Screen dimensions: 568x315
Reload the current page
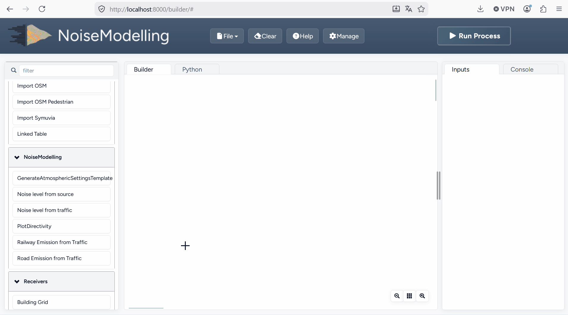coord(42,9)
